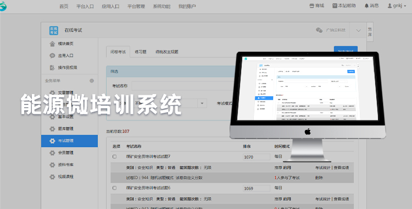This screenshot has height=209, width=412.
Task: Open 查看成绩 for 试题7 row
Action: point(341,168)
